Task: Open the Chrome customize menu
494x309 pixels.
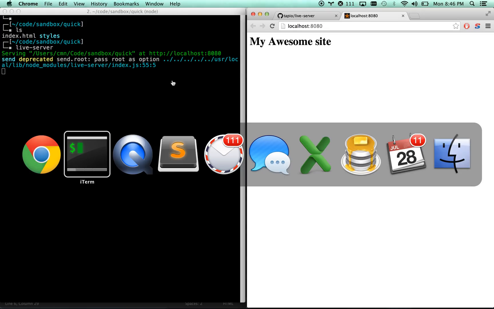Action: (488, 26)
